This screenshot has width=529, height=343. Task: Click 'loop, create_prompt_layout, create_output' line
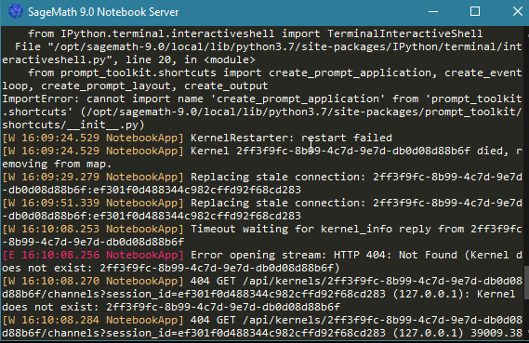(135, 86)
